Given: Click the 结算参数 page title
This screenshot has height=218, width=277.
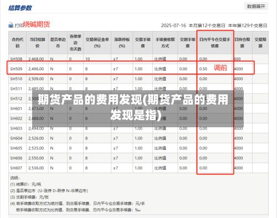Looking at the screenshot, I should (x=20, y=8).
